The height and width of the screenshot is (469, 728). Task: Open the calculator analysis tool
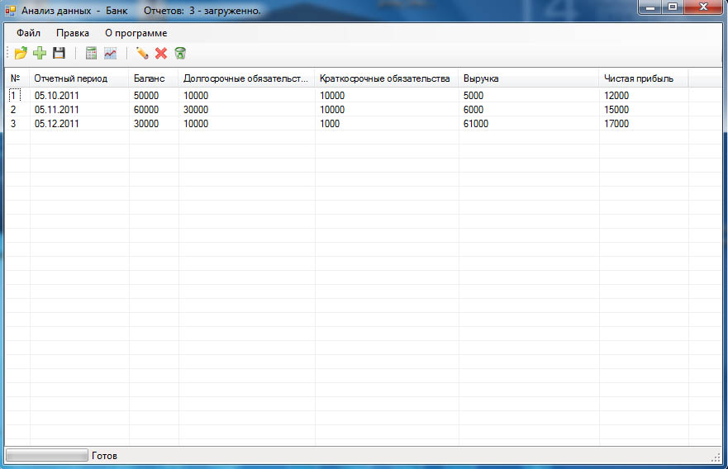coord(91,54)
